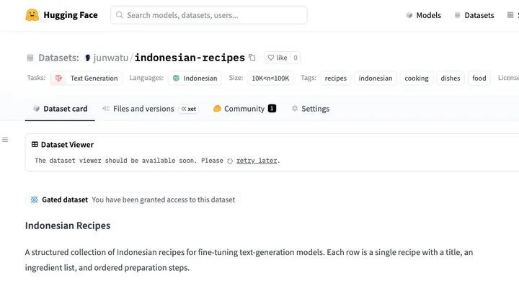Click the Spaces grid icon in navigation
Image resolution: width=519 pixels, height=291 pixels.
point(510,15)
